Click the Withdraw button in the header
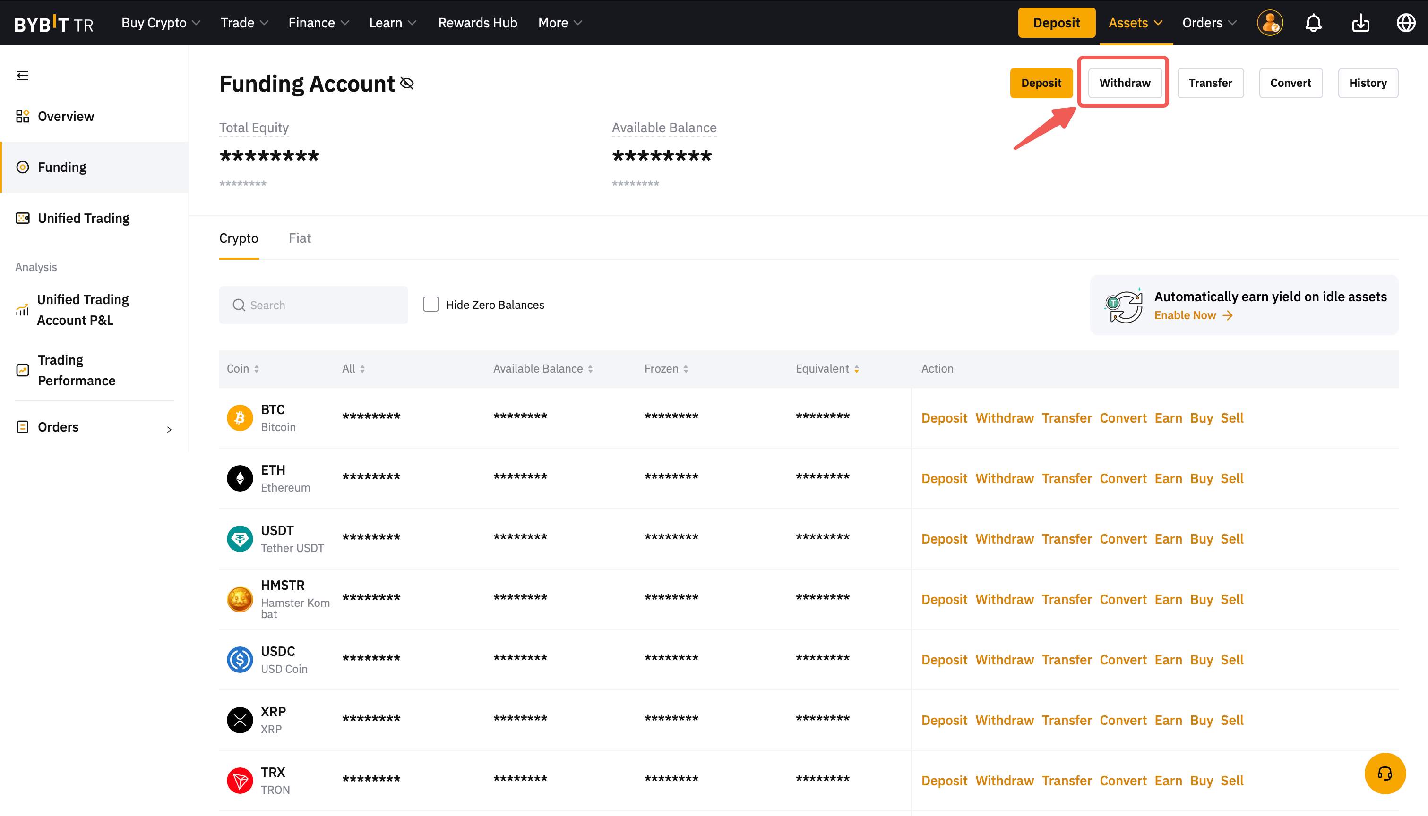This screenshot has height=816, width=1428. (1124, 83)
